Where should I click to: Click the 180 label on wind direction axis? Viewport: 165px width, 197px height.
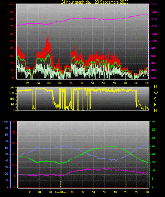(x=12, y=99)
